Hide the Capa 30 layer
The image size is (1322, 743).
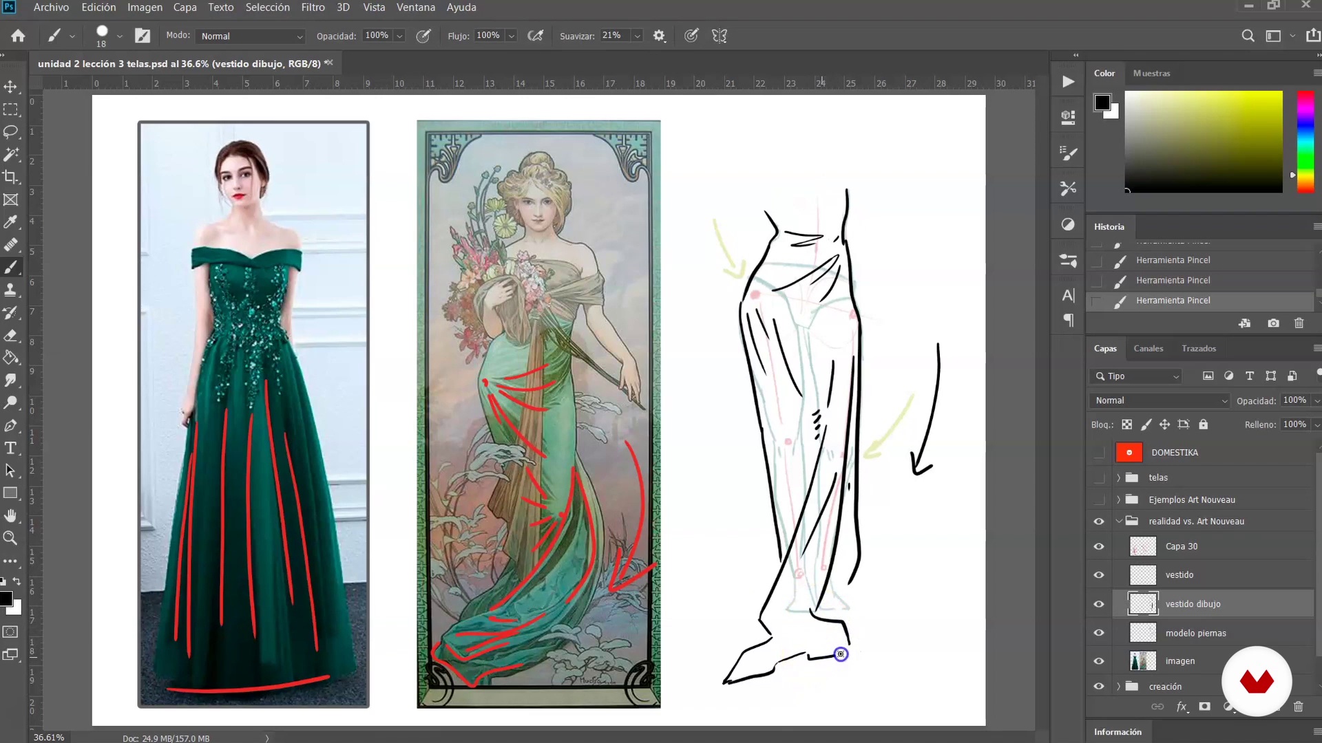[1099, 547]
